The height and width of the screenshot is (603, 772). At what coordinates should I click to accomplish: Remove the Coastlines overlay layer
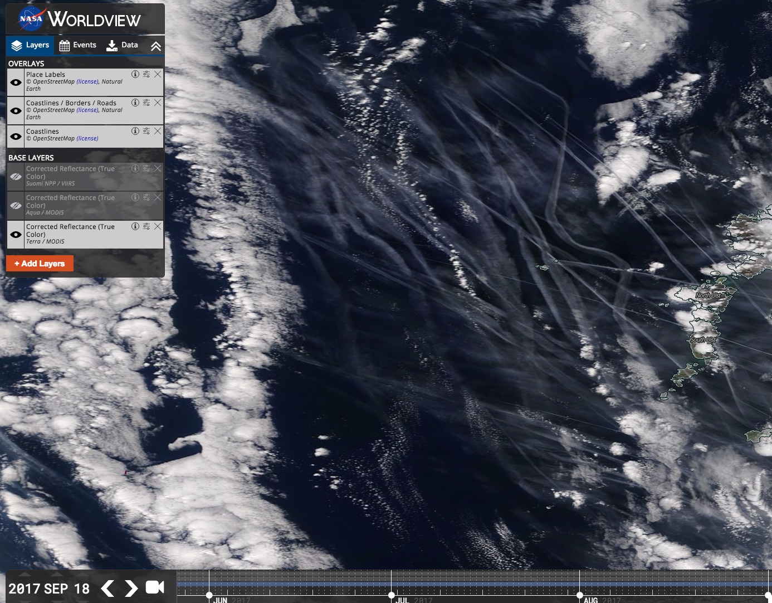tap(158, 131)
